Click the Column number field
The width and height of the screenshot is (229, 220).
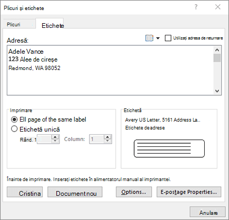point(96,139)
